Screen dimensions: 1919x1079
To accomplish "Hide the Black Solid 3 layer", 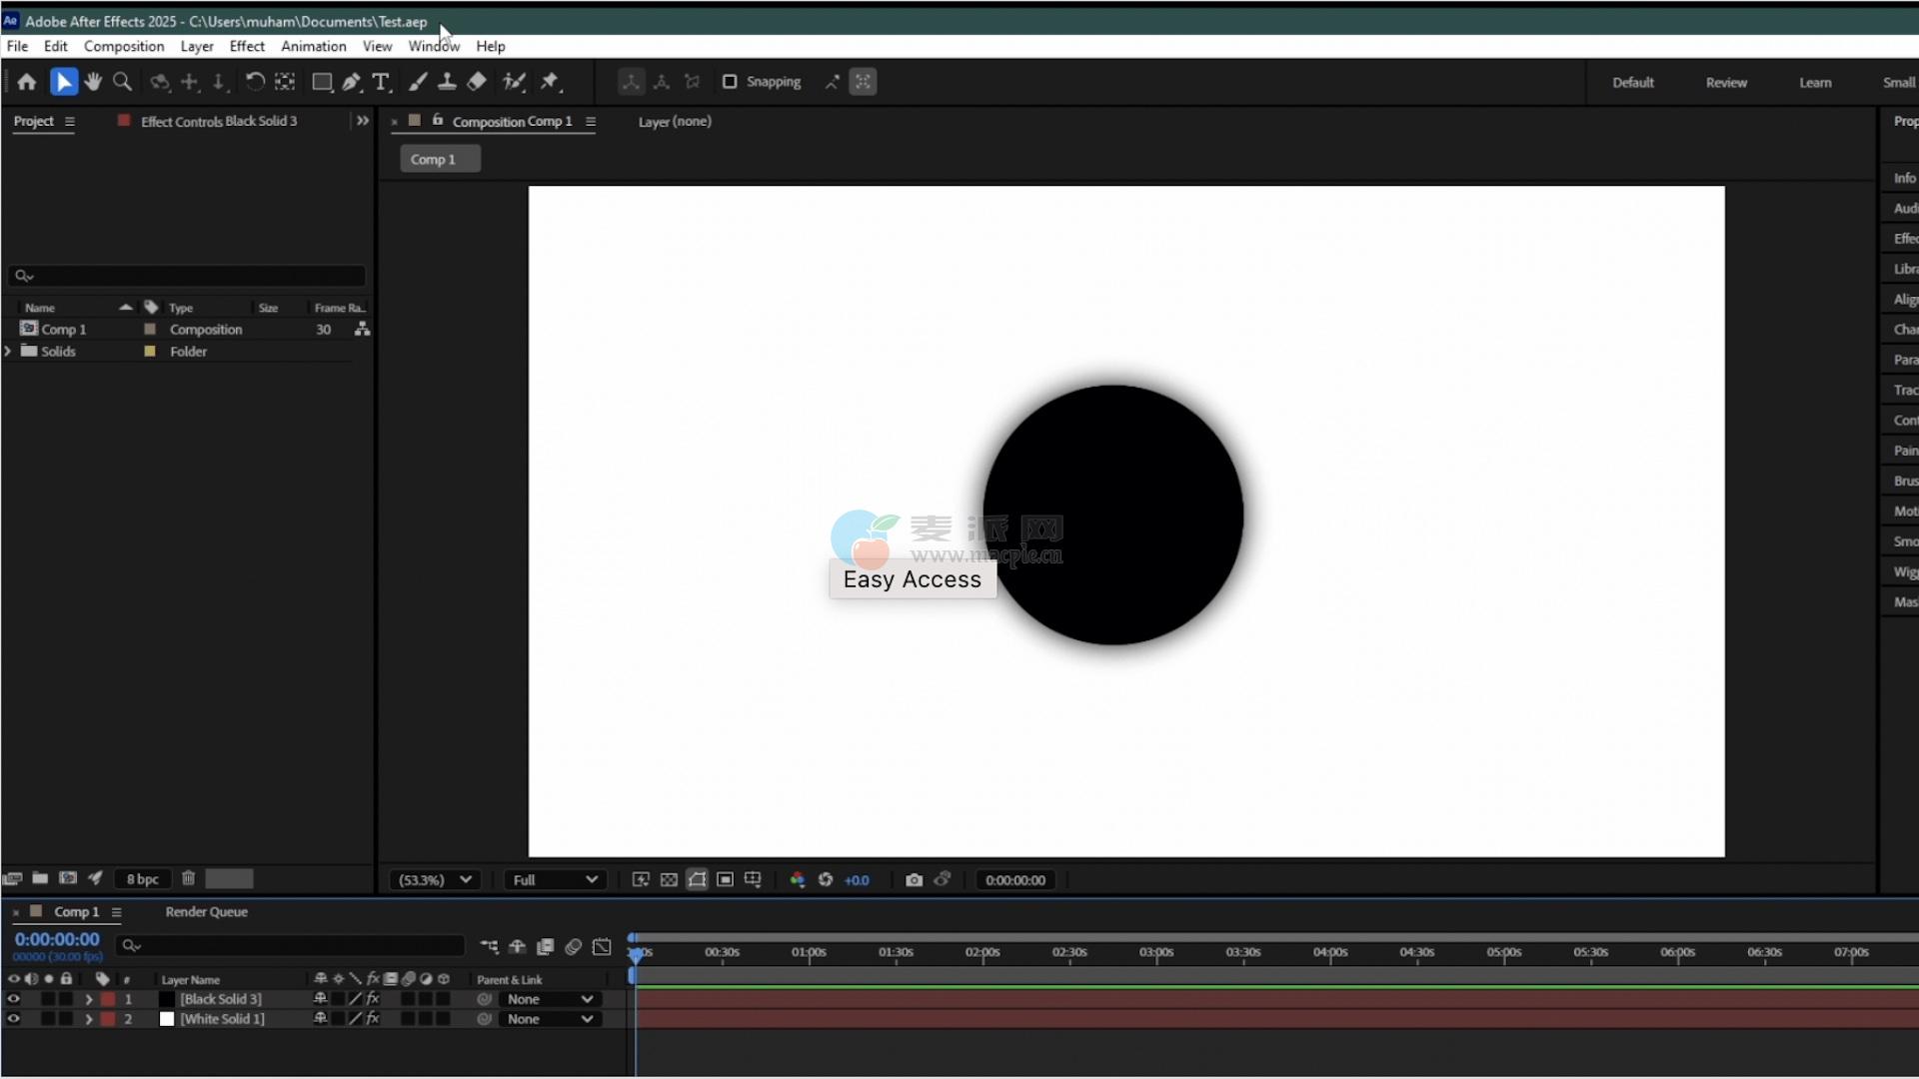I will [x=13, y=999].
